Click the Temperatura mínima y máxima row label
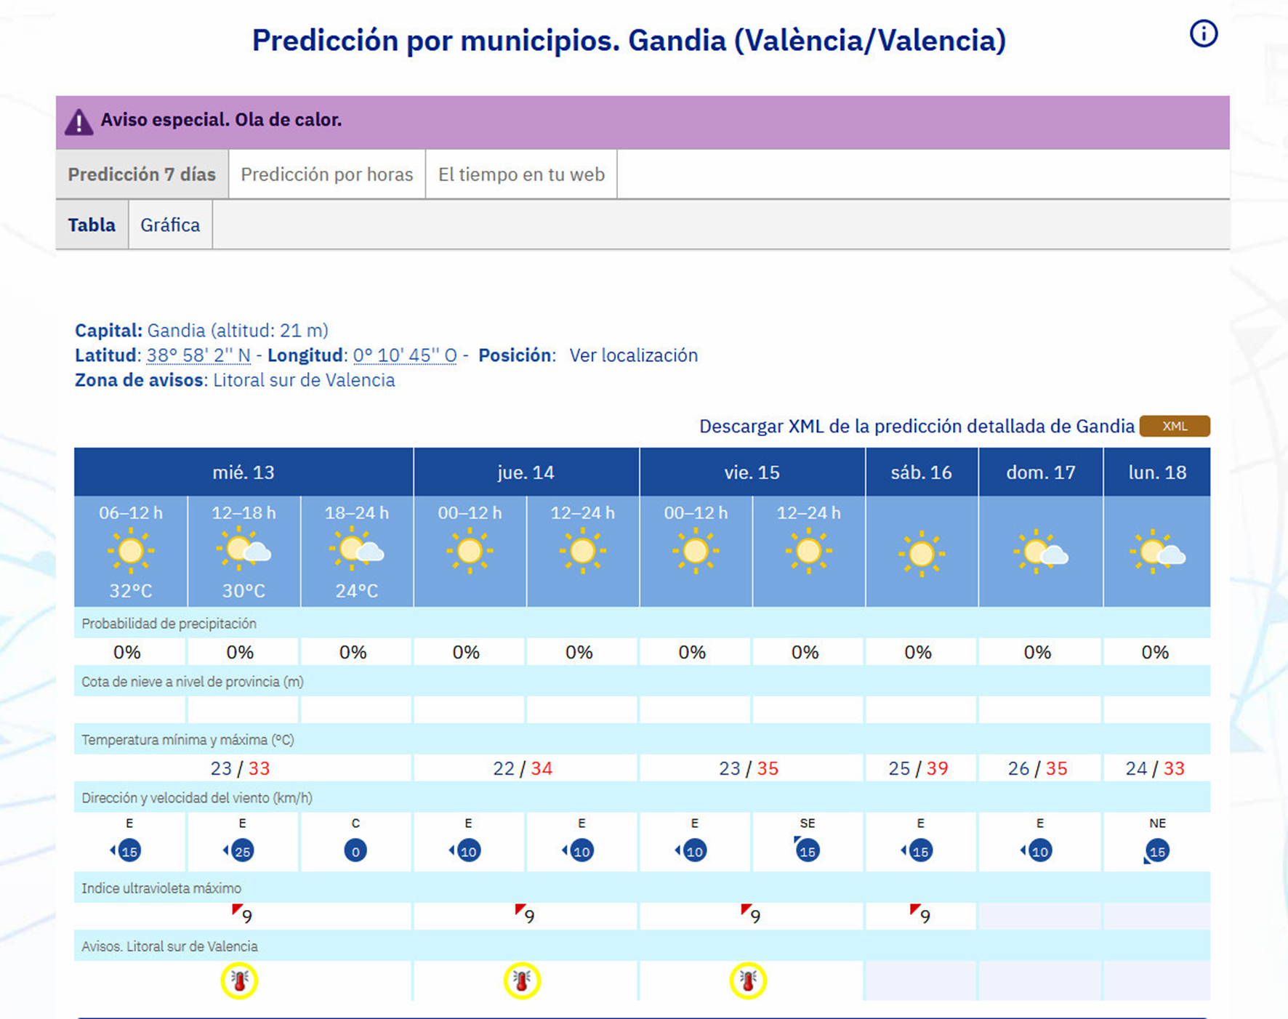Screen dimensions: 1288x1019 (188, 740)
